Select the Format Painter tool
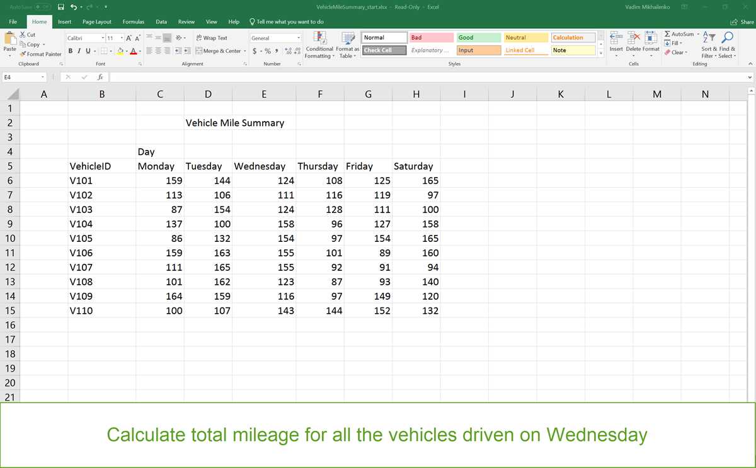This screenshot has width=756, height=468. pyautogui.click(x=40, y=54)
